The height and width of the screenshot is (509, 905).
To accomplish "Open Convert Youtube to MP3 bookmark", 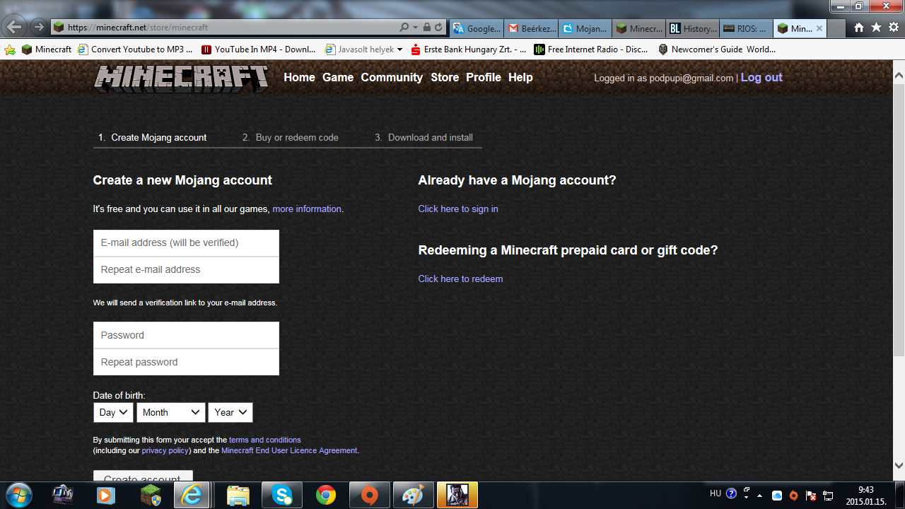I will point(134,49).
